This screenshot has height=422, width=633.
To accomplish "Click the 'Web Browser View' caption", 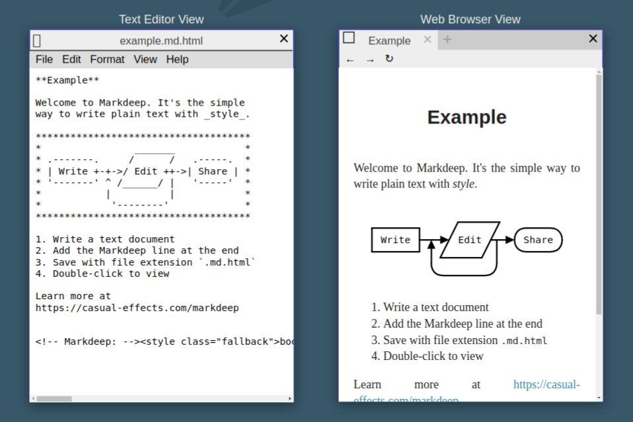I will point(470,19).
